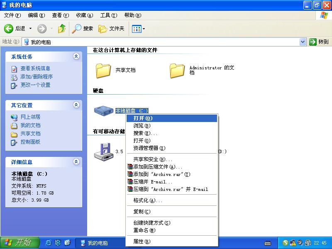Choose 重命名(M) in context menu

172,230
